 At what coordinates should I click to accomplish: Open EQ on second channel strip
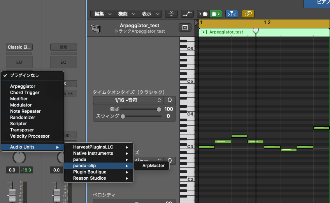click(x=63, y=62)
